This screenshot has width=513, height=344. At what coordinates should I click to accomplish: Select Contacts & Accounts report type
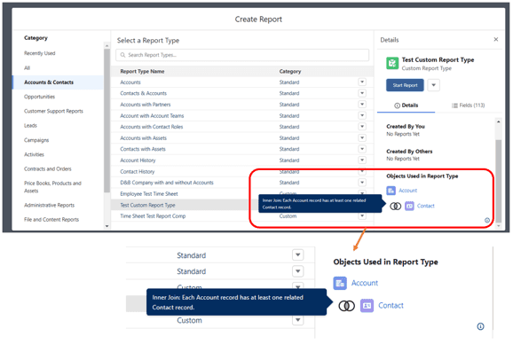[143, 93]
